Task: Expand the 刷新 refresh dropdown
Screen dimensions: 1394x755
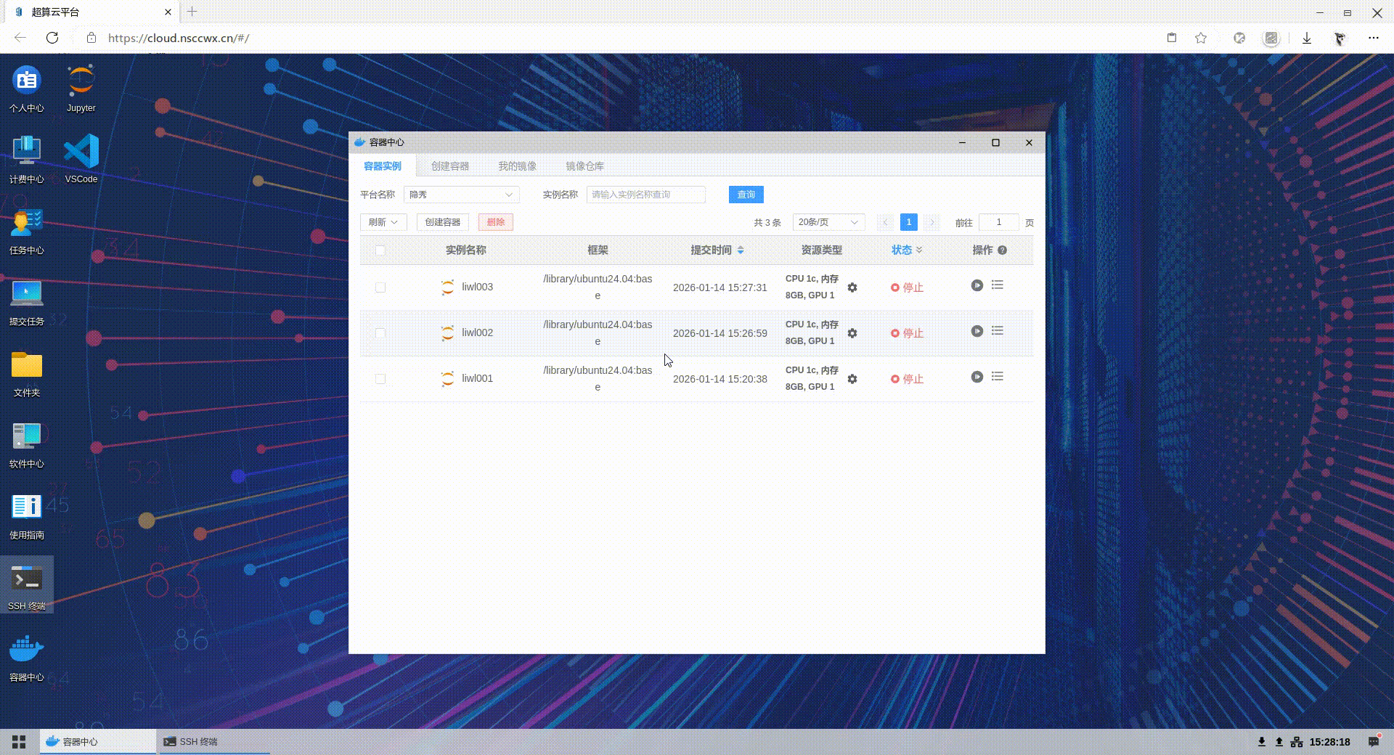Action: (x=383, y=222)
